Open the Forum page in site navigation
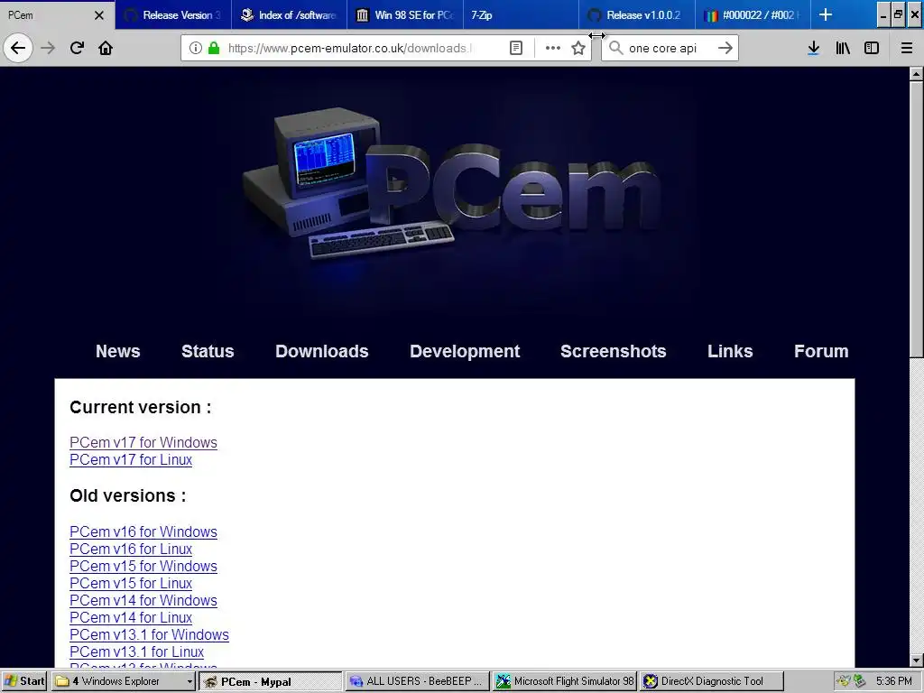 (821, 351)
